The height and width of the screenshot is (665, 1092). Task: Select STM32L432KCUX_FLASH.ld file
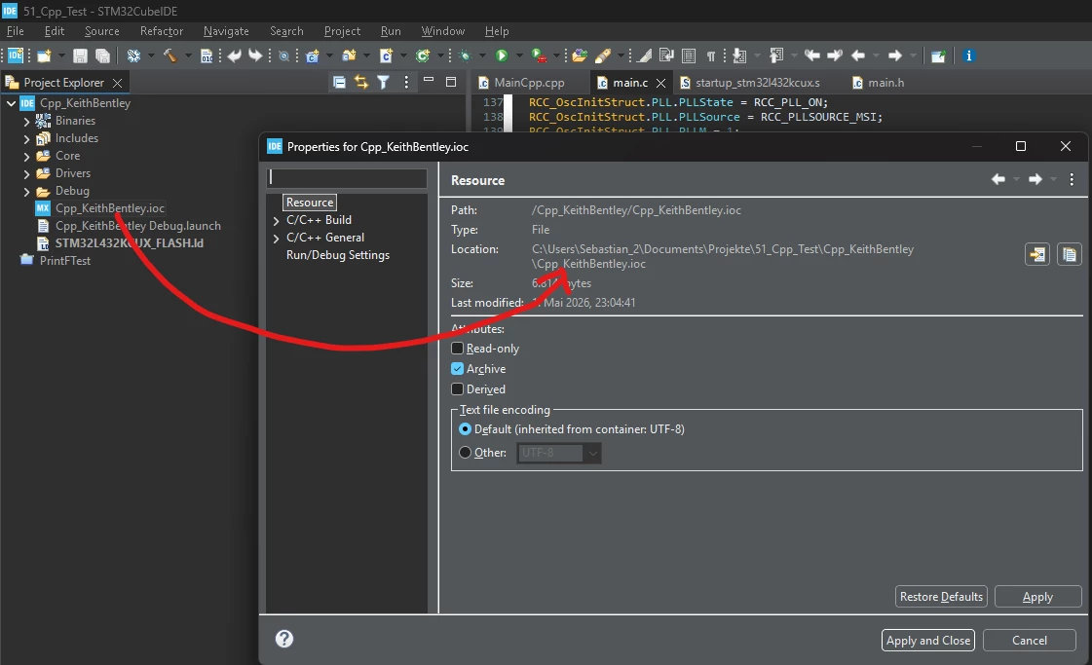point(130,243)
